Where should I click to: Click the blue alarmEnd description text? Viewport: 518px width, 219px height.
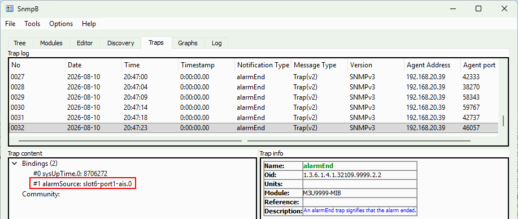coord(360,211)
